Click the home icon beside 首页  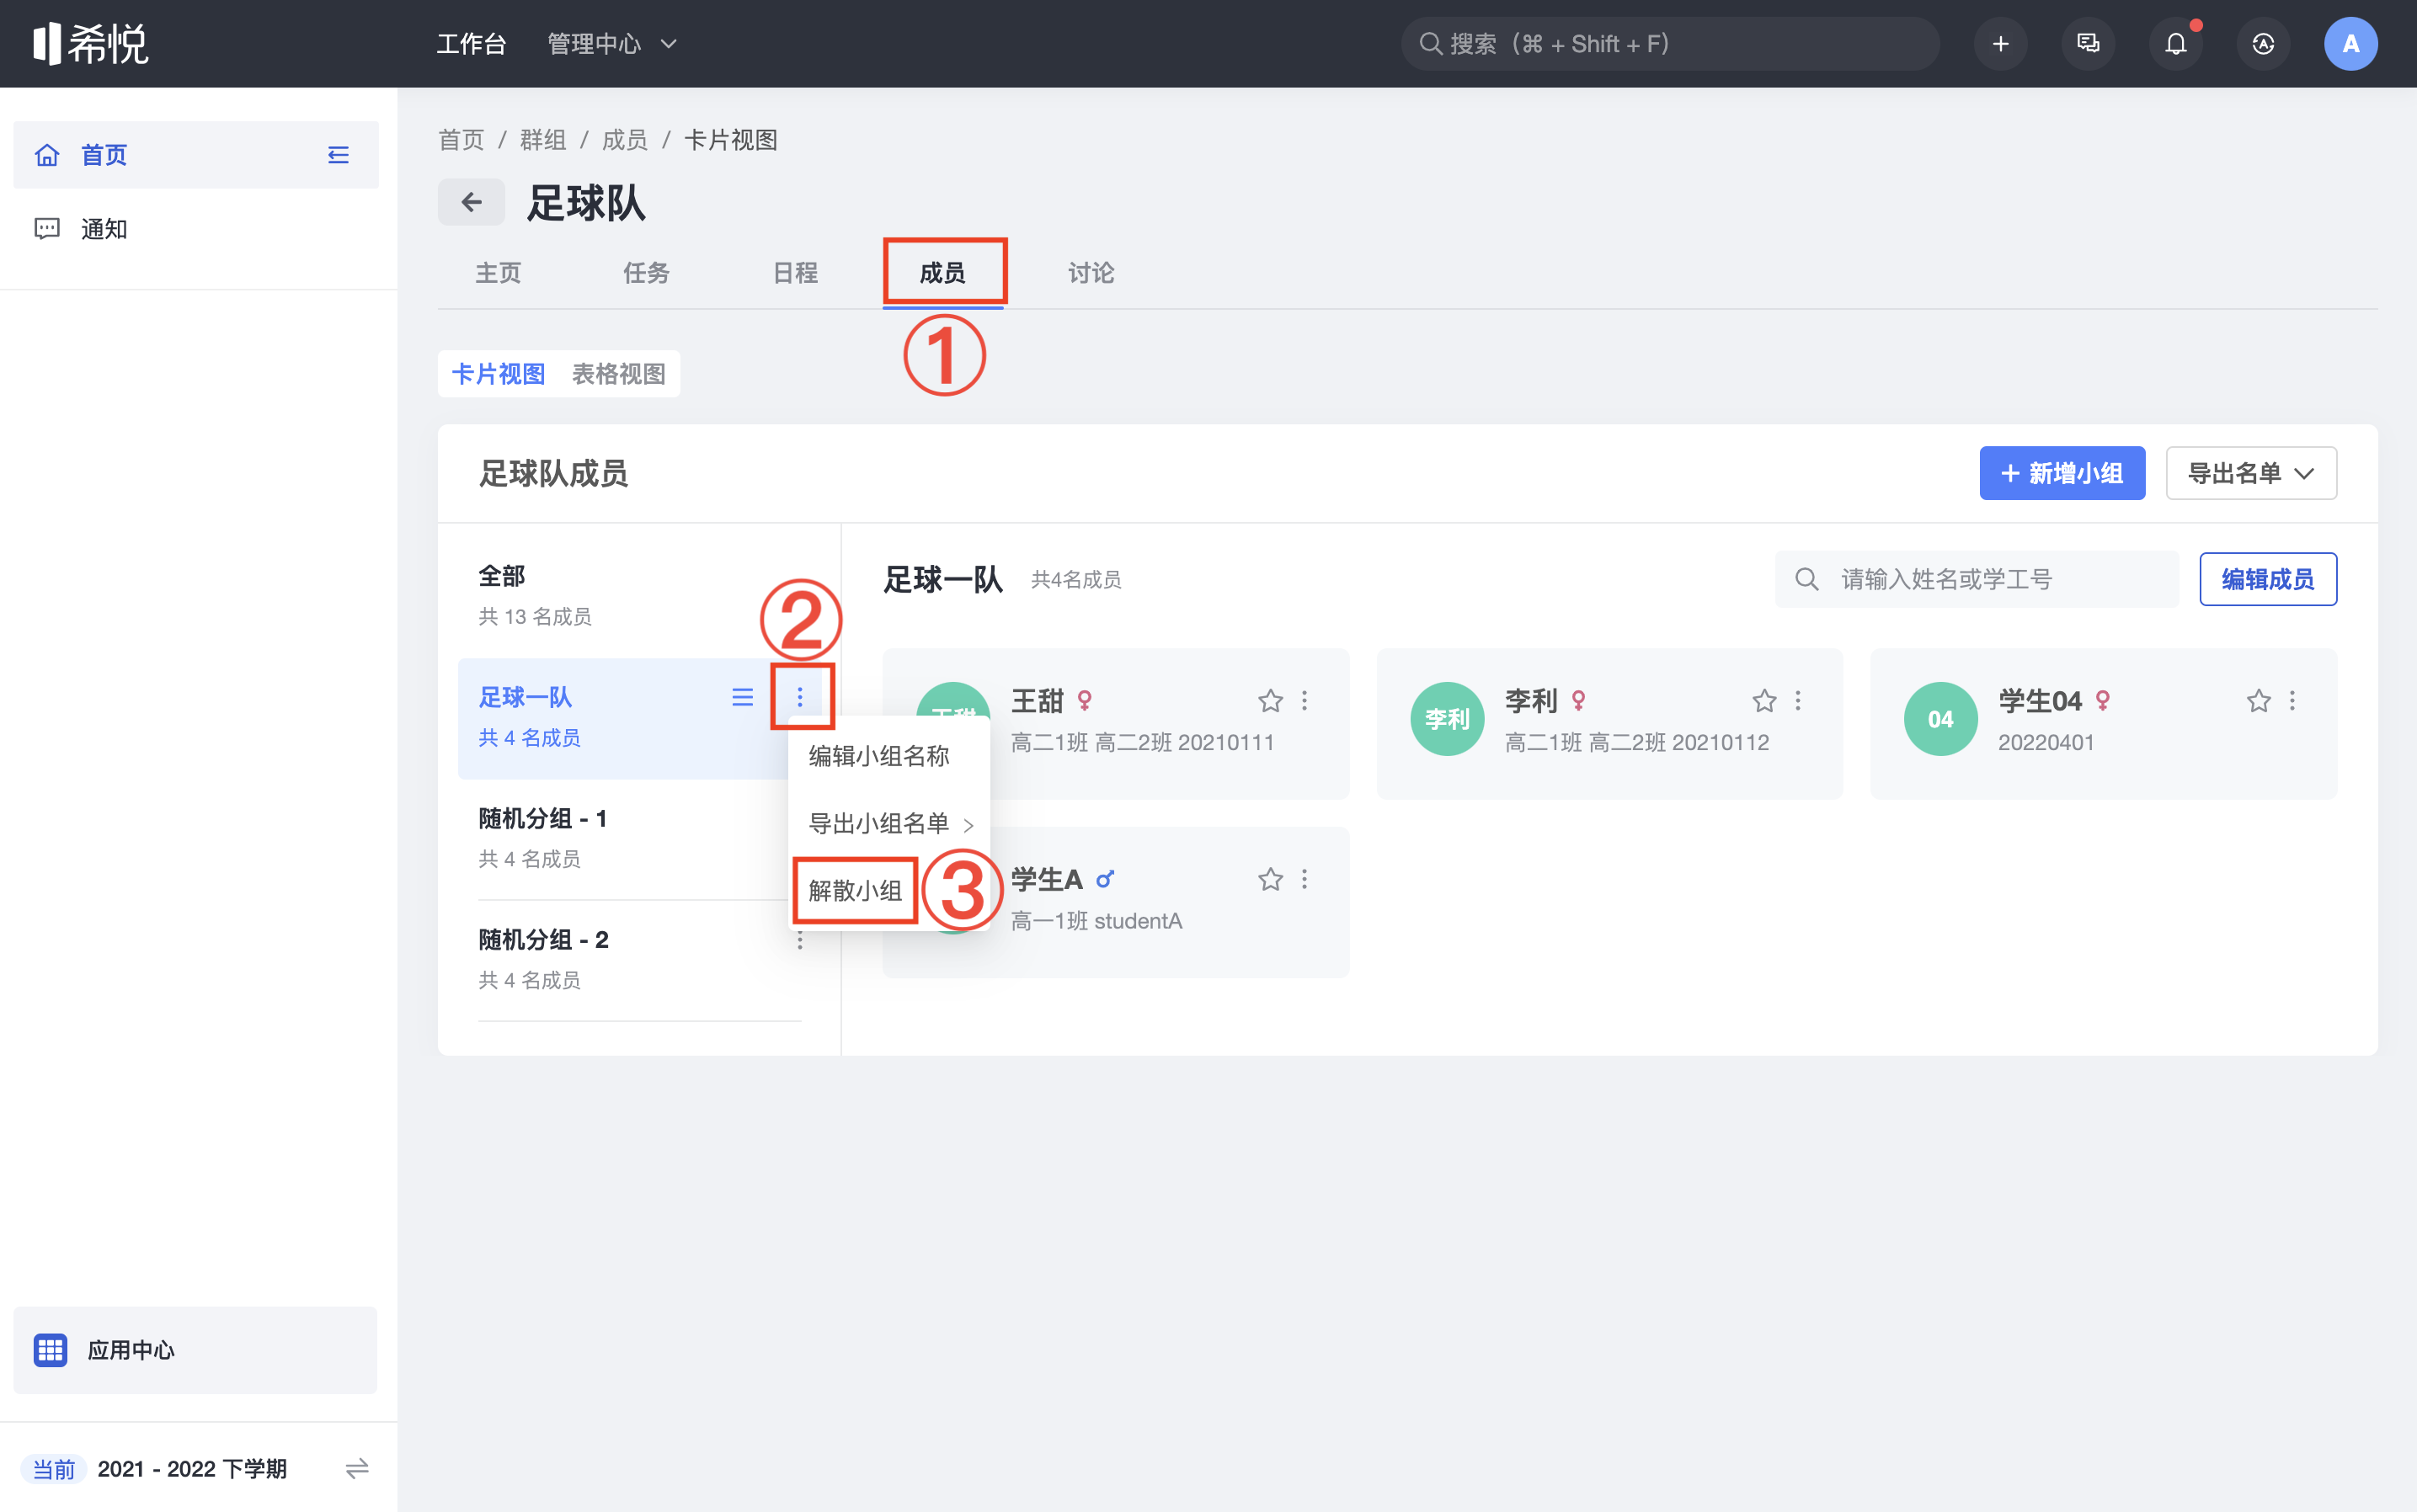(47, 155)
